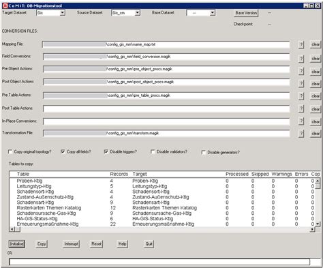Click the Table column header
323x268 pixels.
click(x=23, y=174)
